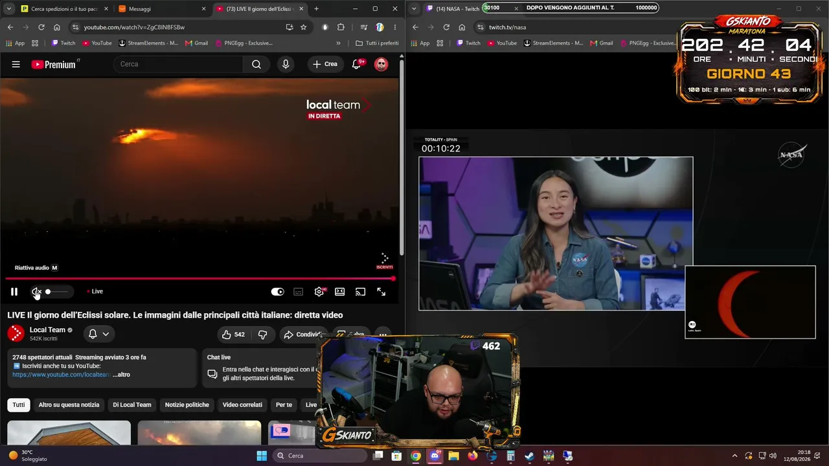
Task: Switch to the 'Messaggi' browser tab
Action: [162, 9]
